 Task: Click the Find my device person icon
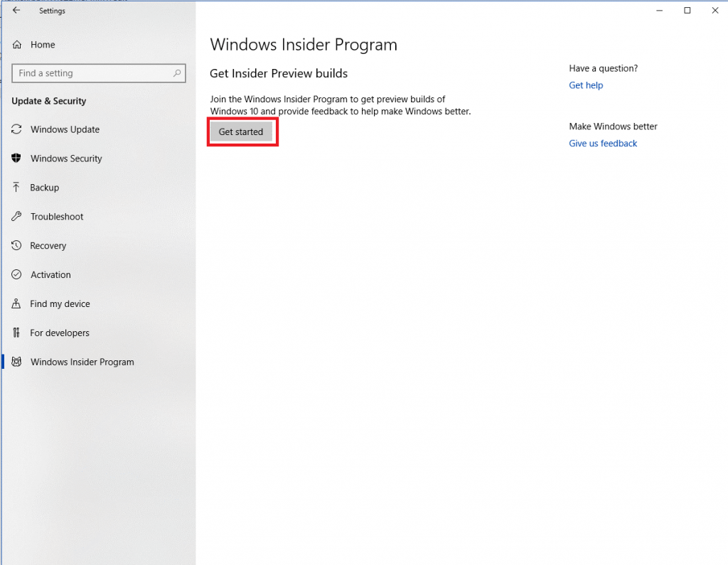coord(16,303)
